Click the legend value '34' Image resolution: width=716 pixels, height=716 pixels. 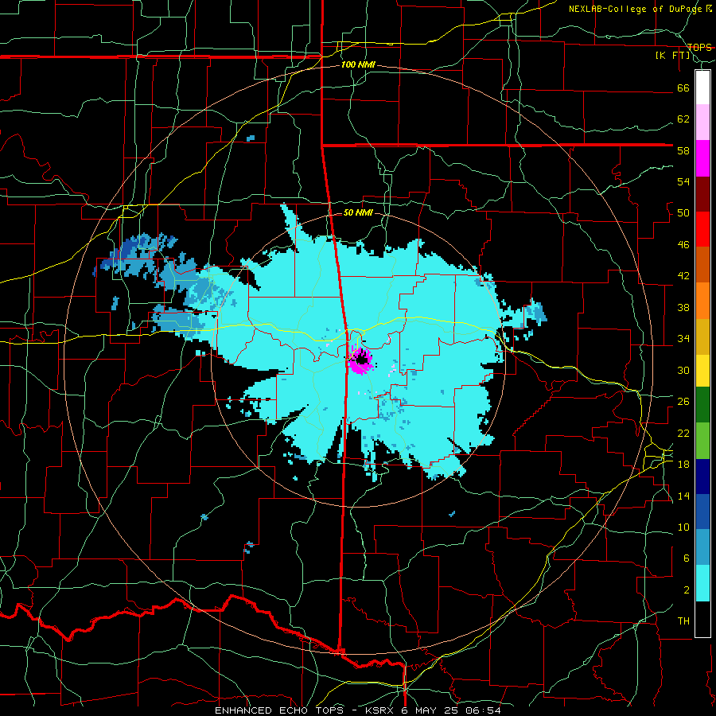click(683, 338)
